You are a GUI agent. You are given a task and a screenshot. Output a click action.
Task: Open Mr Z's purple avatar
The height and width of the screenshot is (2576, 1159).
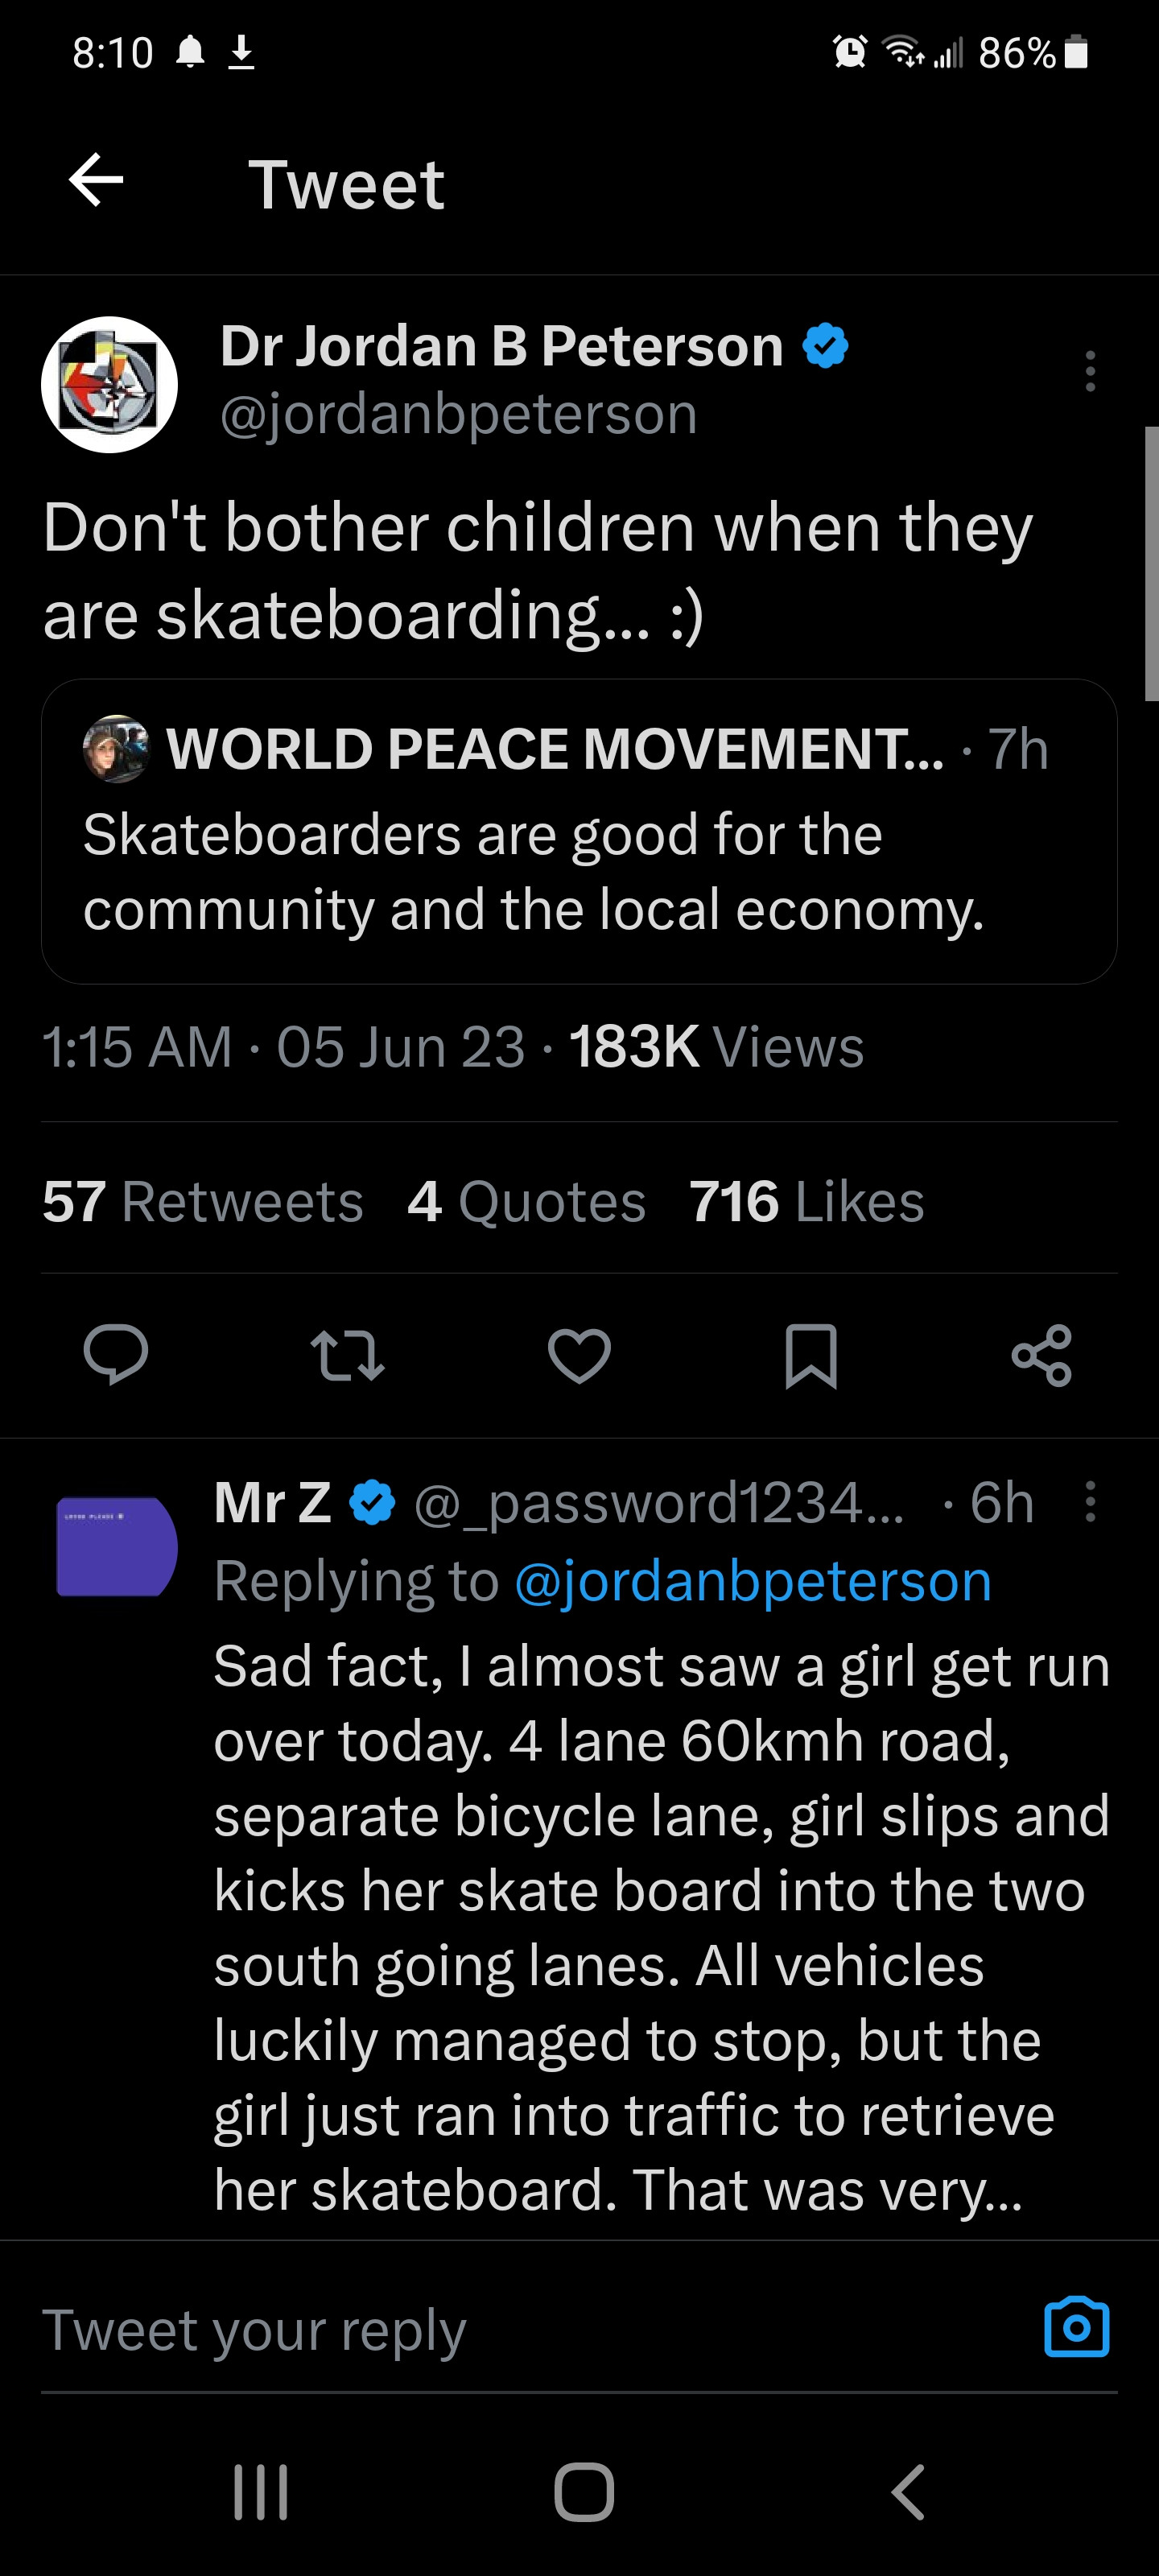point(116,1546)
